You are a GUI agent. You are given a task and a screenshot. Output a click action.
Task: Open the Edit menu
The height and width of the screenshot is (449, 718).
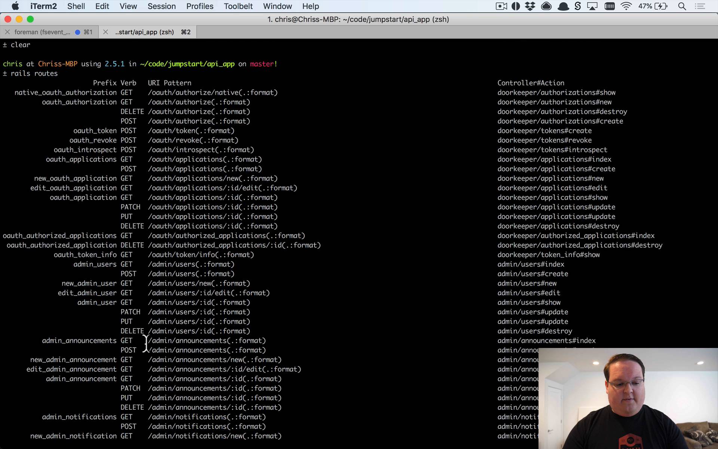click(x=102, y=6)
